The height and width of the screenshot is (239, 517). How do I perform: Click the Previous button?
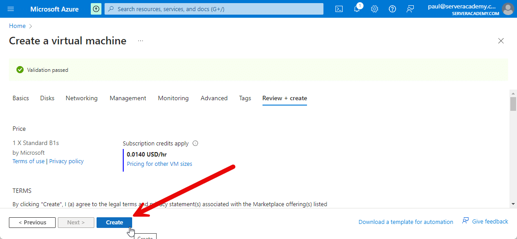pos(32,223)
